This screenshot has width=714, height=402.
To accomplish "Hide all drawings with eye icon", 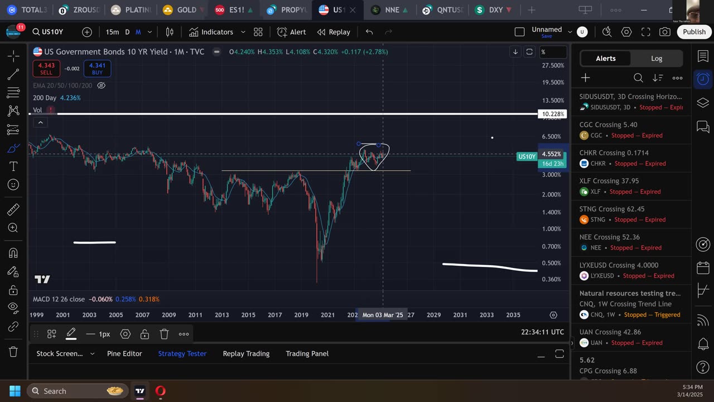I will click(x=13, y=308).
